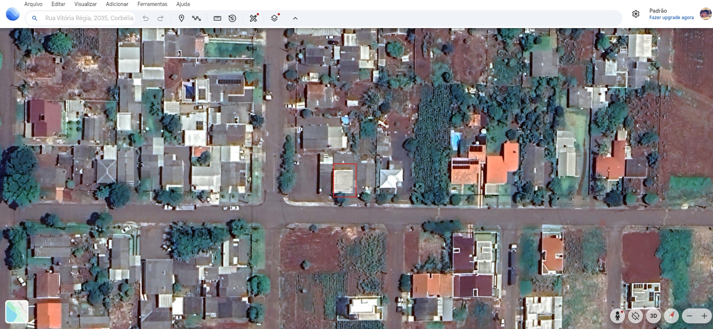
Task: Open settings with the gear icon
Action: pyautogui.click(x=636, y=14)
